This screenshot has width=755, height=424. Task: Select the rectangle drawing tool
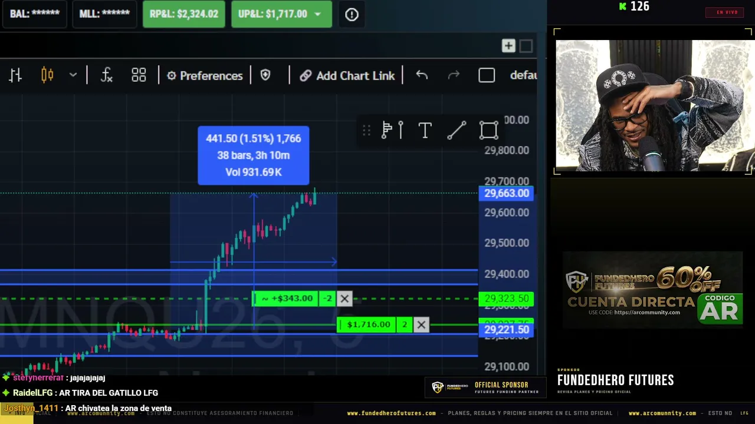tap(488, 130)
